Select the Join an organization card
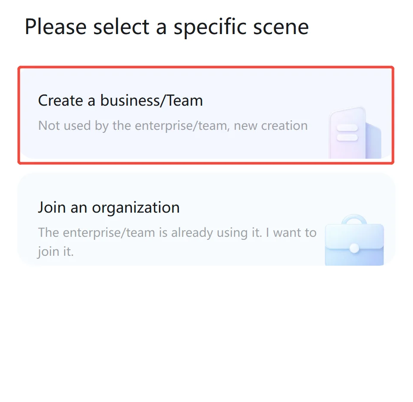 point(206,219)
